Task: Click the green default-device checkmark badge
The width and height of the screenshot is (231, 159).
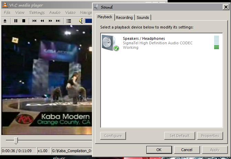Action: 116,48
